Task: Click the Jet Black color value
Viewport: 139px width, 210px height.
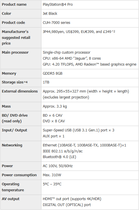Action: (x=50, y=14)
